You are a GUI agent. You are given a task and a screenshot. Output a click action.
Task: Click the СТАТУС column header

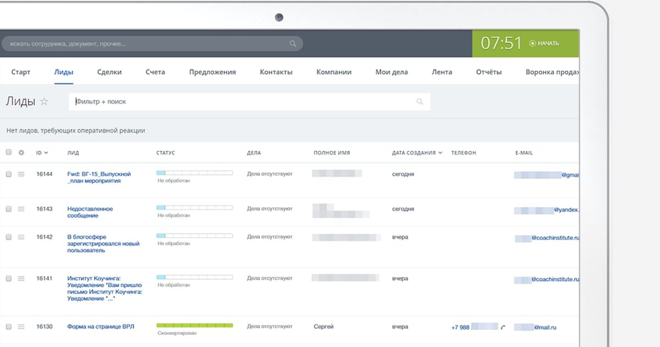pos(166,153)
